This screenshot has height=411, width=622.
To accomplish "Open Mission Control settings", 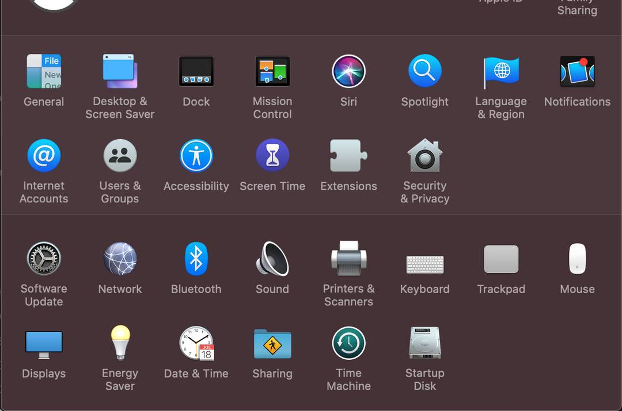I will 272,71.
